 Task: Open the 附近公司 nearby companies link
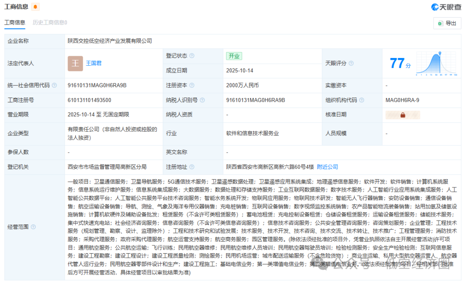tap(327, 167)
